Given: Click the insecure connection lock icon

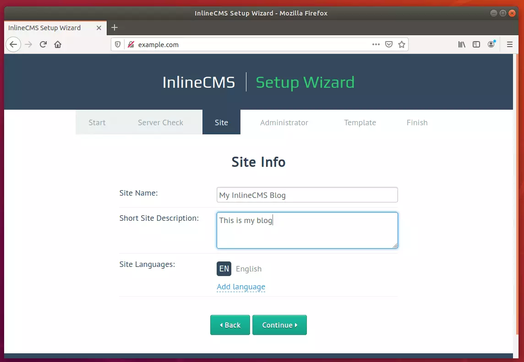Looking at the screenshot, I should [x=131, y=44].
